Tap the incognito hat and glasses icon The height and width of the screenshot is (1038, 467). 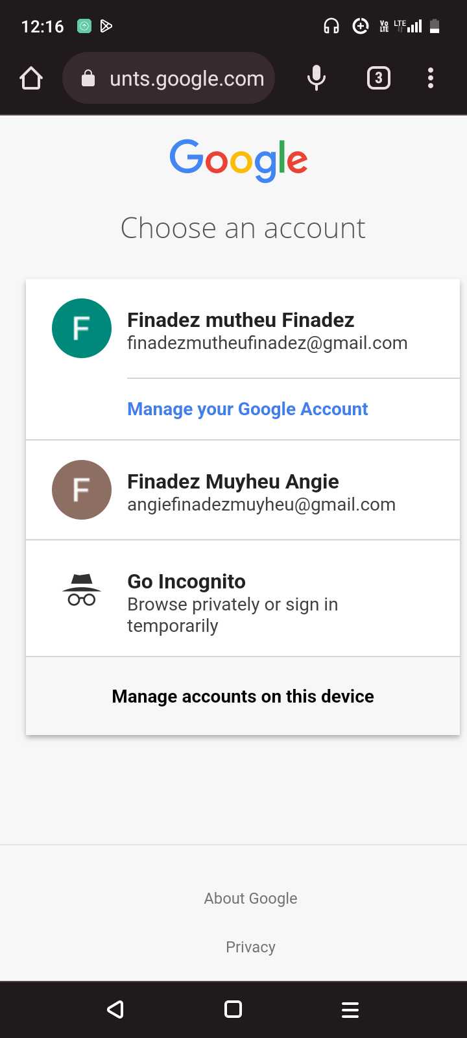click(82, 590)
